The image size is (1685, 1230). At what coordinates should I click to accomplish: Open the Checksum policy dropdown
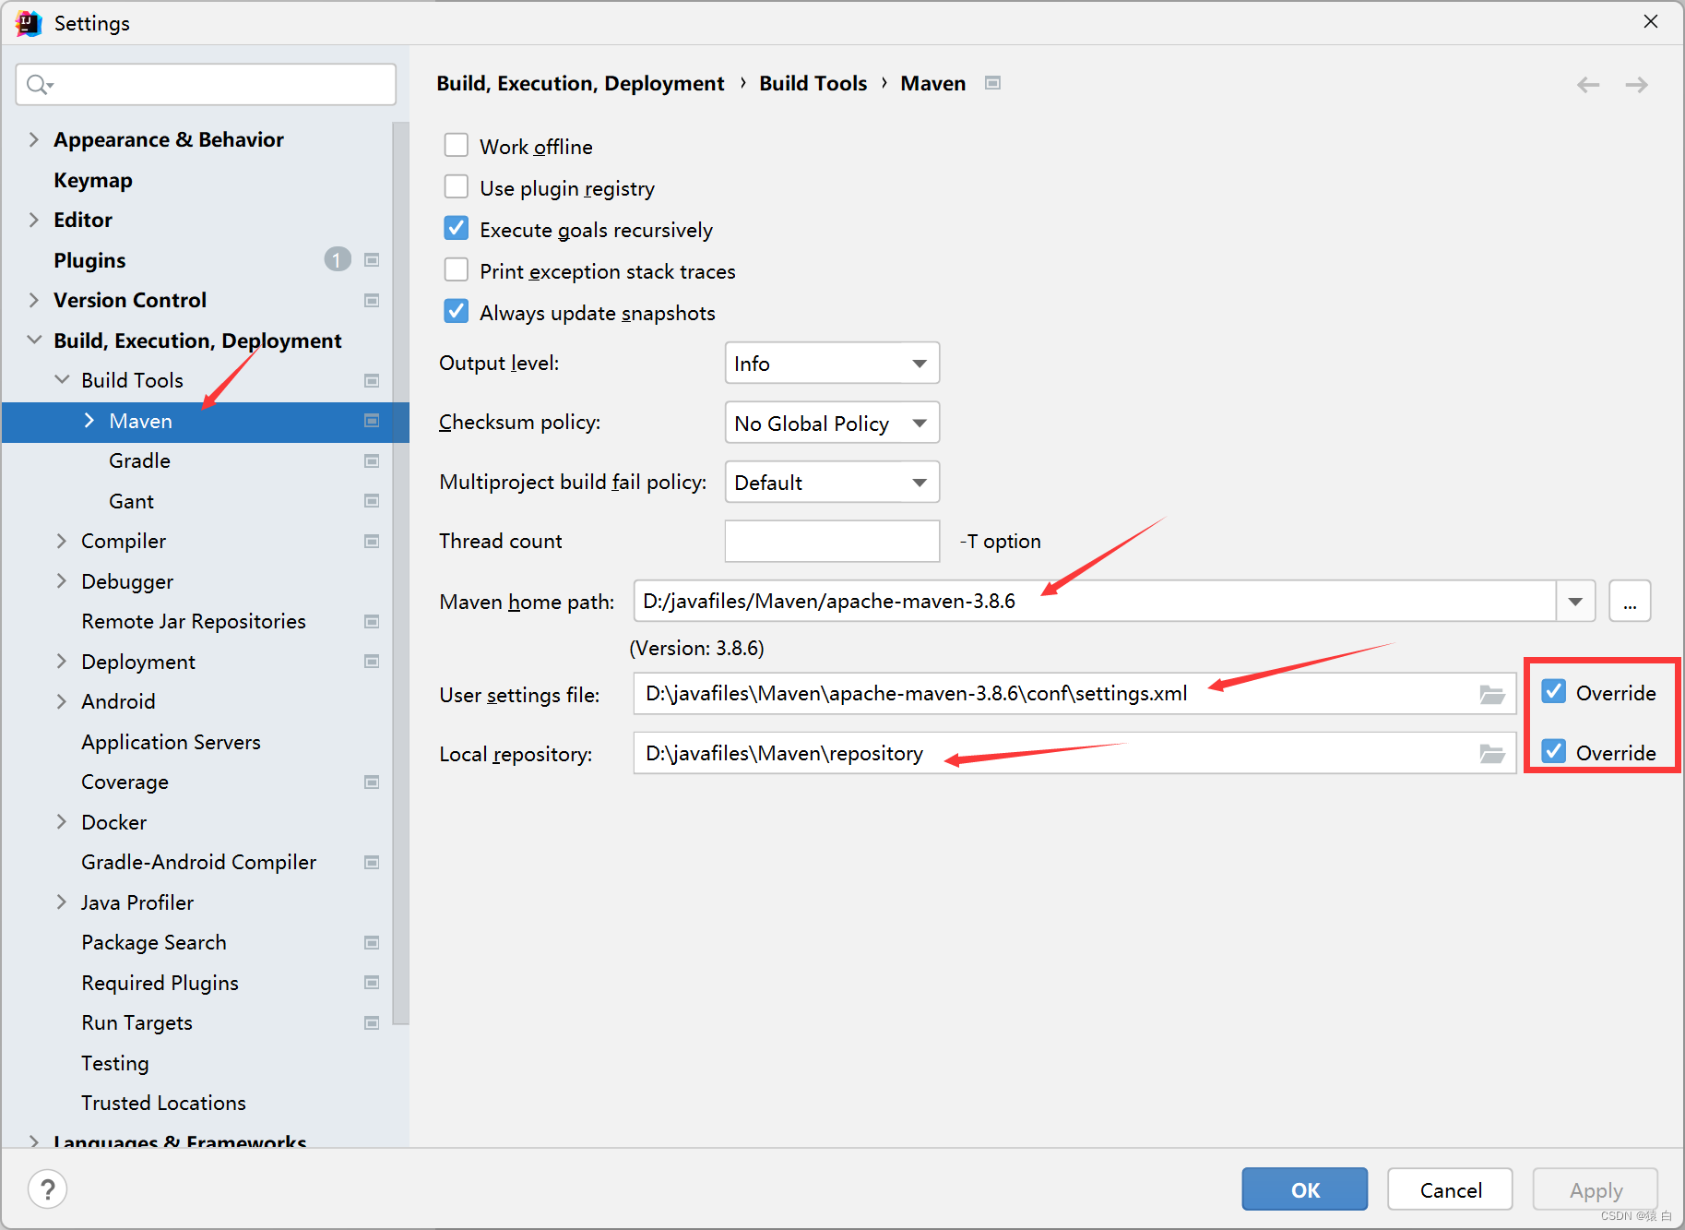(x=832, y=424)
